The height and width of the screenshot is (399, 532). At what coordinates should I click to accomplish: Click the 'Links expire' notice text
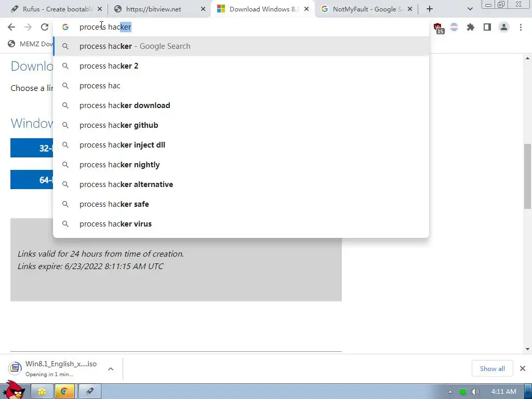90,267
